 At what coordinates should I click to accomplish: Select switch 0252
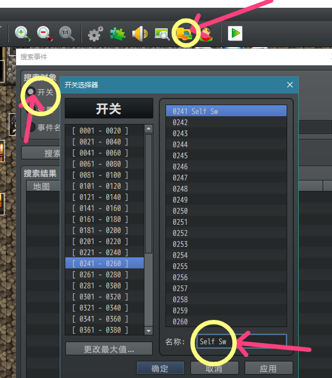(226, 233)
